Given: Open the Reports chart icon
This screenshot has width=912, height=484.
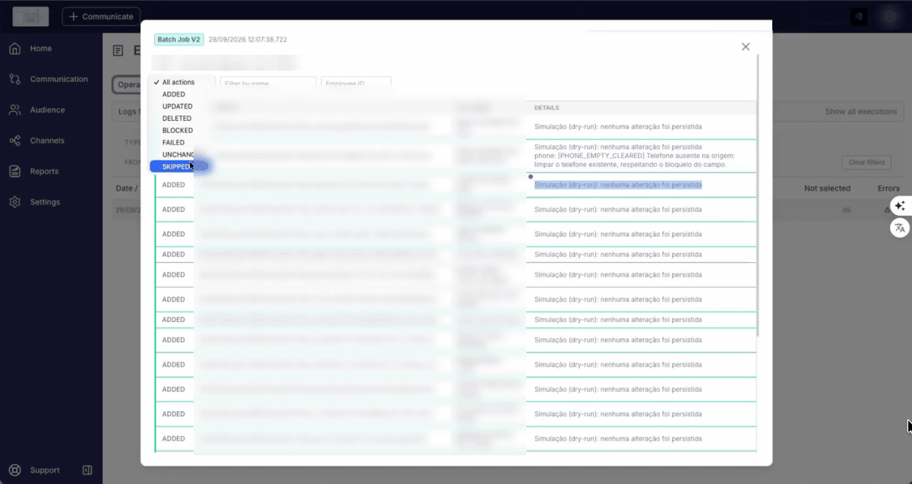Looking at the screenshot, I should pyautogui.click(x=14, y=172).
